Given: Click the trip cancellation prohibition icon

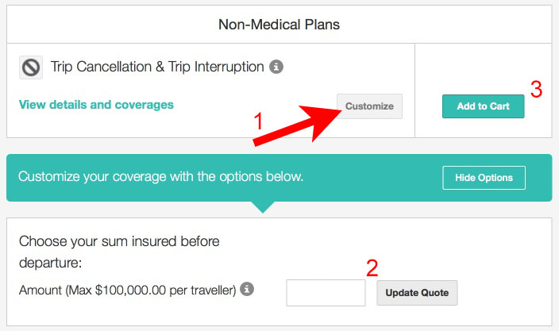Looking at the screenshot, I should pyautogui.click(x=31, y=67).
